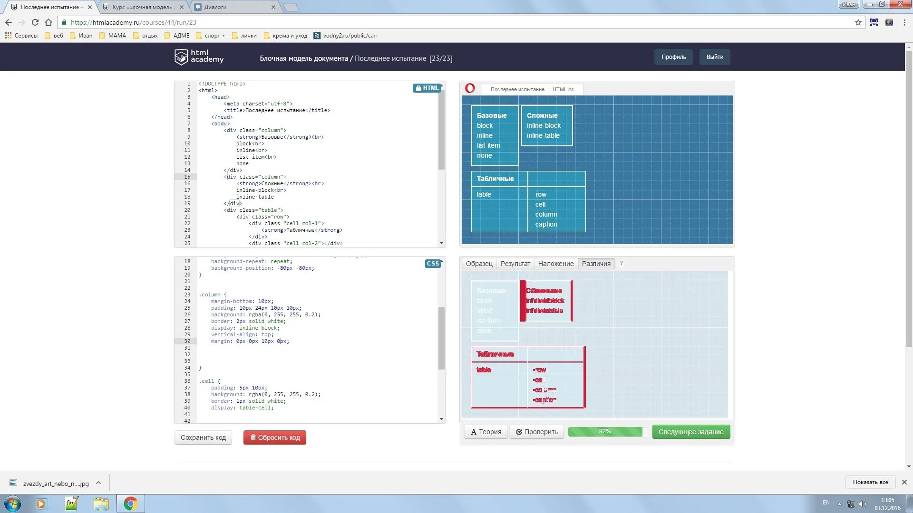Switch to the Образец view tab
Viewport: 913px width, 513px height.
(x=479, y=264)
